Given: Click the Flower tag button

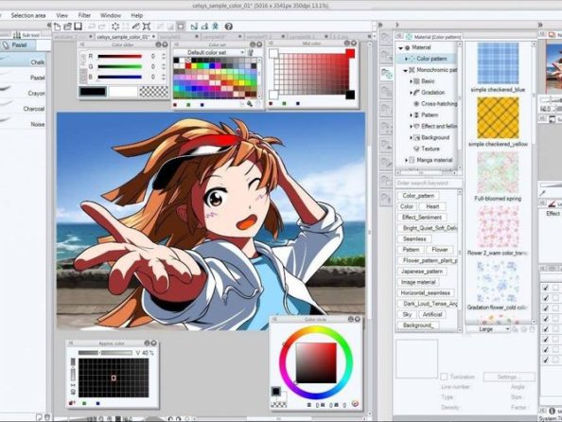Looking at the screenshot, I should (440, 250).
